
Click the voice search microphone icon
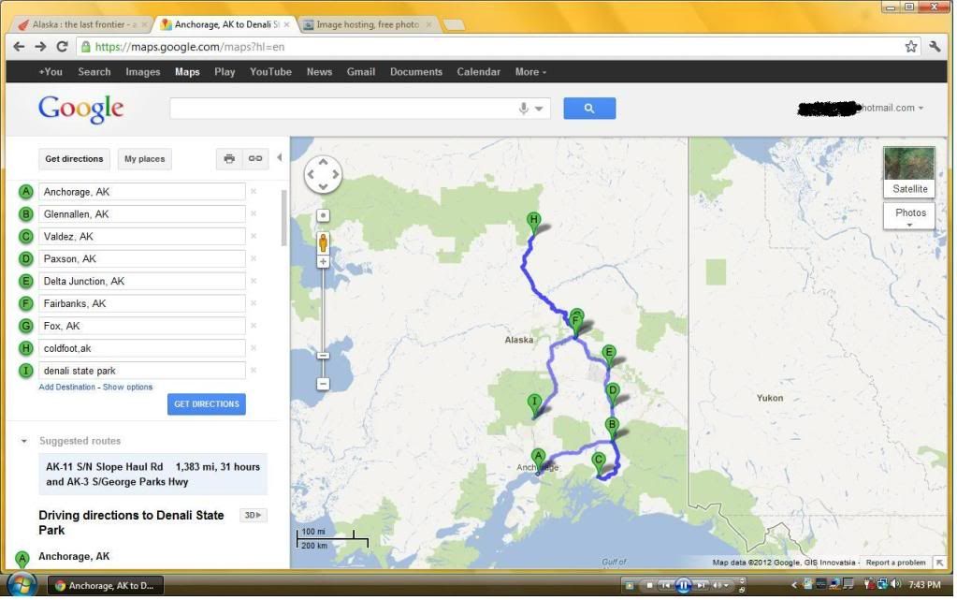(x=523, y=109)
